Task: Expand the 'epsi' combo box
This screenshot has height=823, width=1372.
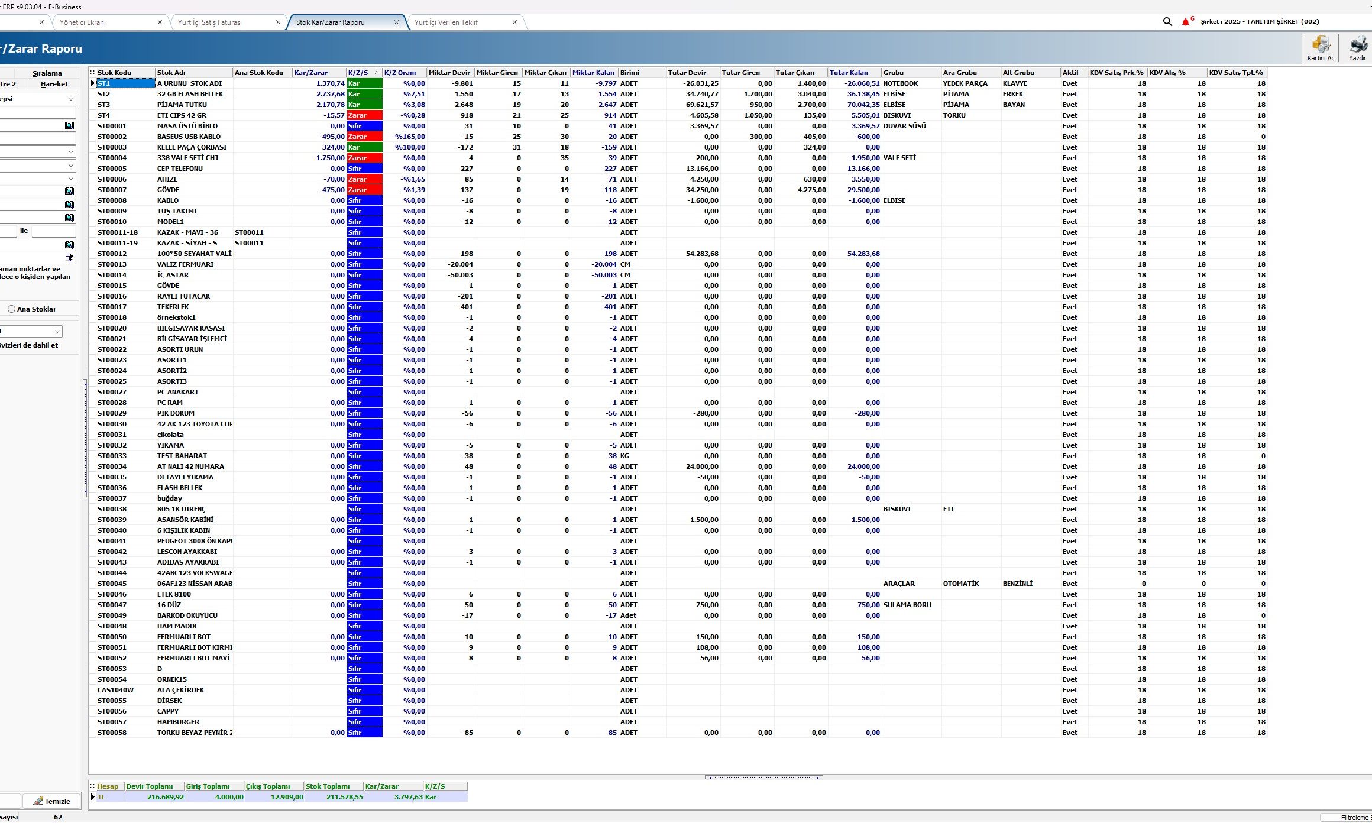Action: (x=71, y=99)
